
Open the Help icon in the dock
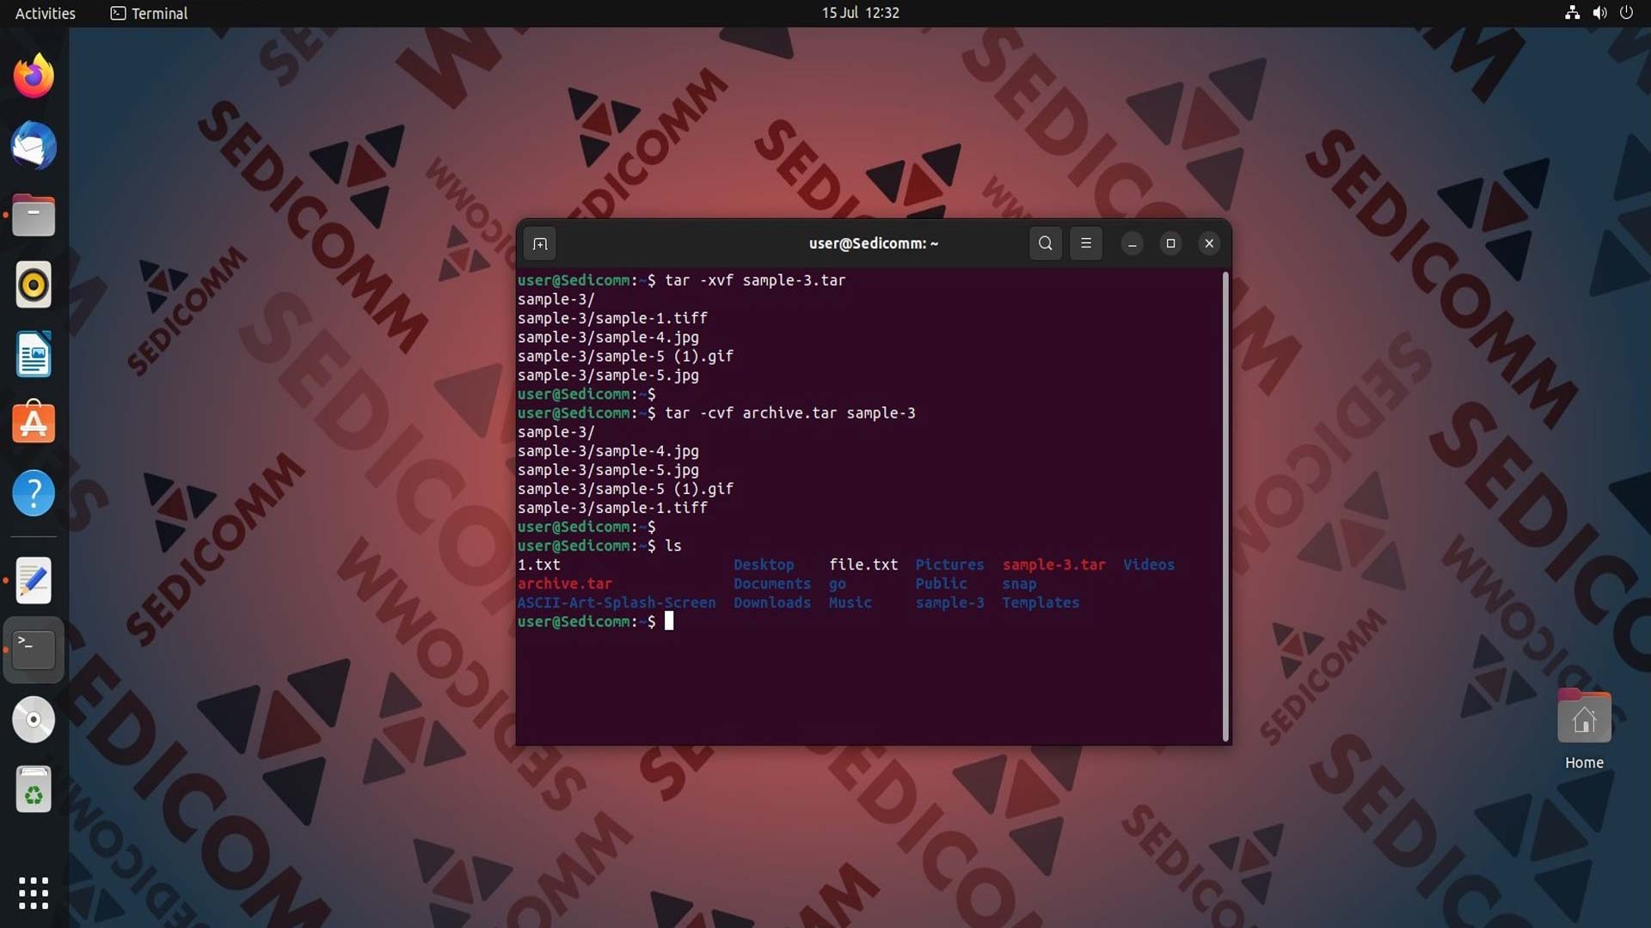34,493
